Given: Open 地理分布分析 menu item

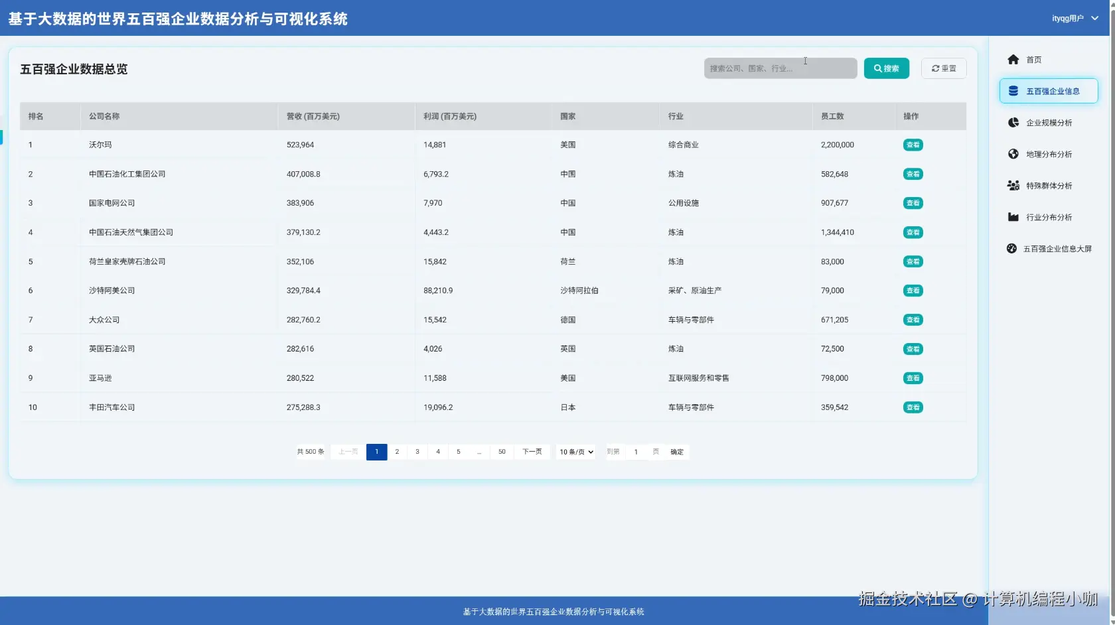Looking at the screenshot, I should [1049, 154].
